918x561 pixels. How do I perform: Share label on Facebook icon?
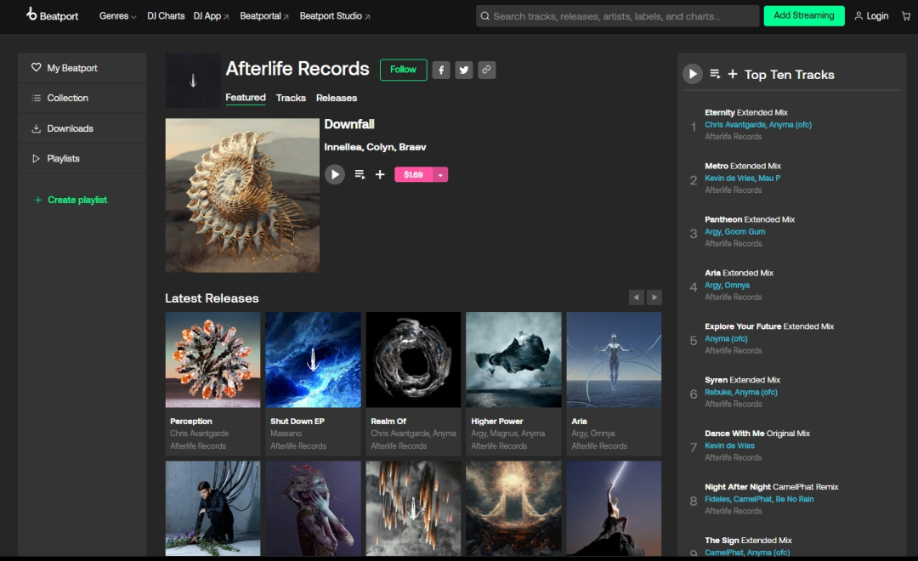click(441, 70)
